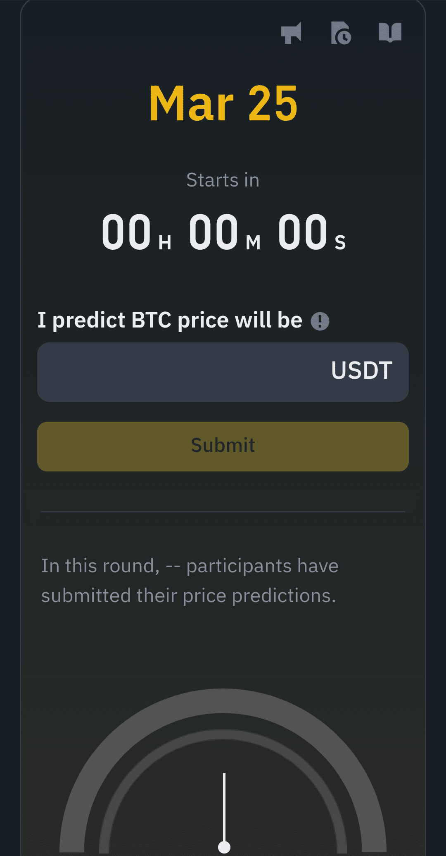
Task: Click the hours countdown digits
Action: (x=126, y=232)
